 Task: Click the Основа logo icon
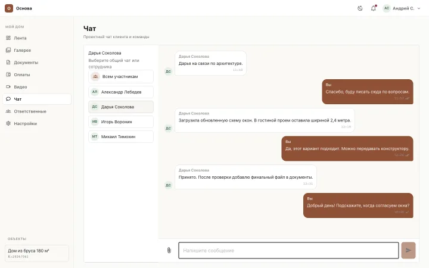click(x=9, y=8)
